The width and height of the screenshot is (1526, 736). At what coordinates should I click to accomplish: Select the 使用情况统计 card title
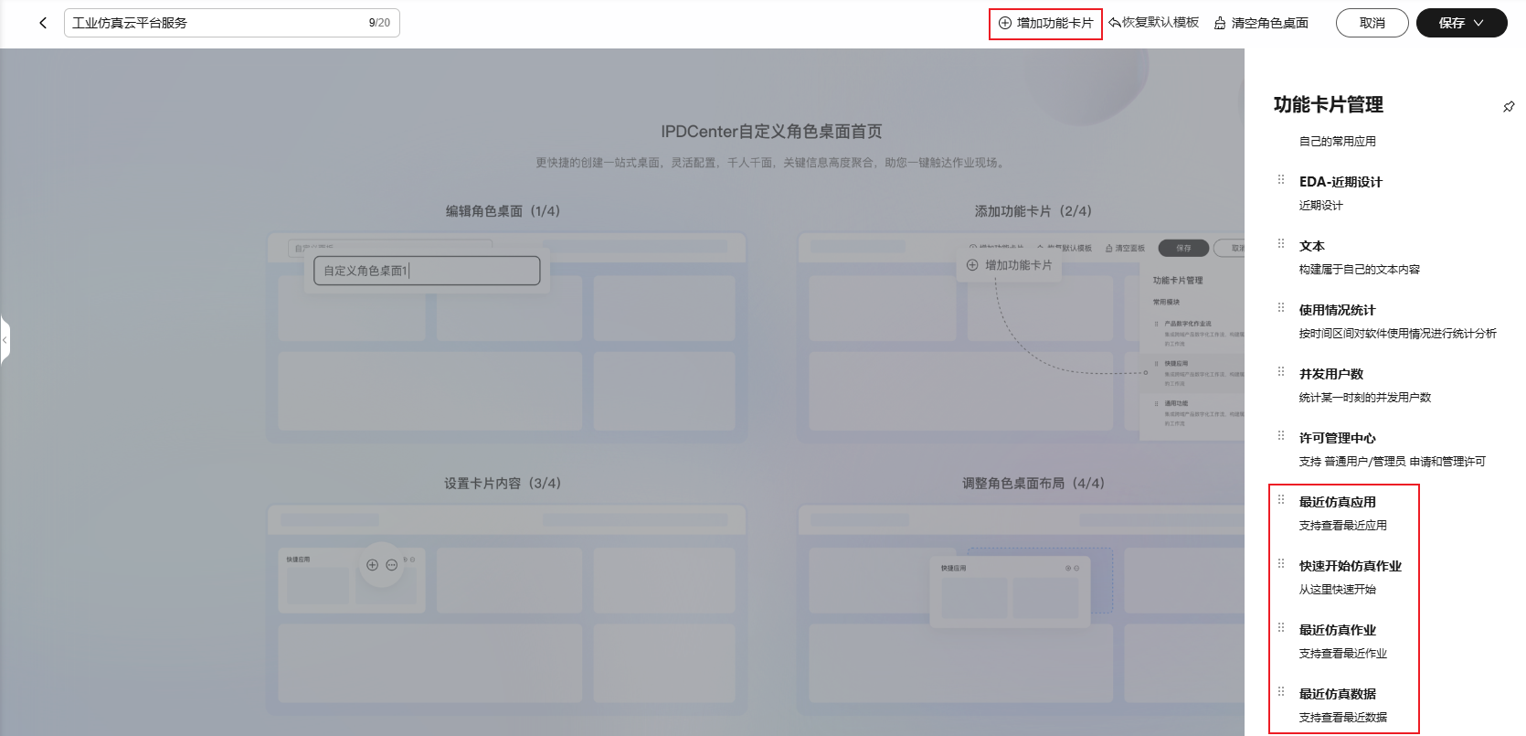tap(1337, 310)
